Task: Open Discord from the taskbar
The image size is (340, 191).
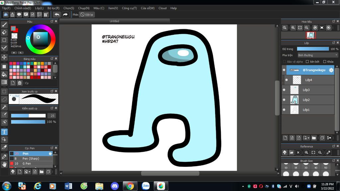Action: [x=115, y=186]
